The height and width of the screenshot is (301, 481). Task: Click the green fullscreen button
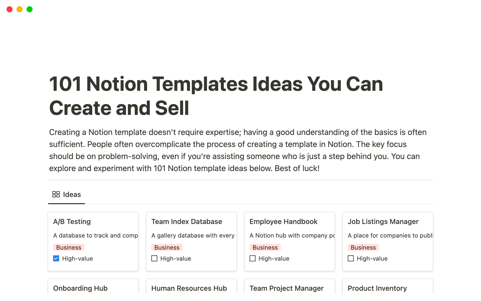click(x=30, y=9)
